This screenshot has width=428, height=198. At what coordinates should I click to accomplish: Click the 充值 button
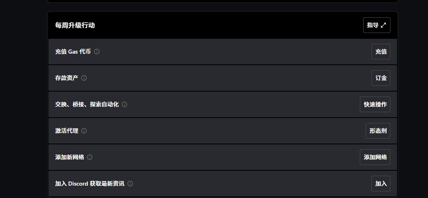click(x=381, y=52)
